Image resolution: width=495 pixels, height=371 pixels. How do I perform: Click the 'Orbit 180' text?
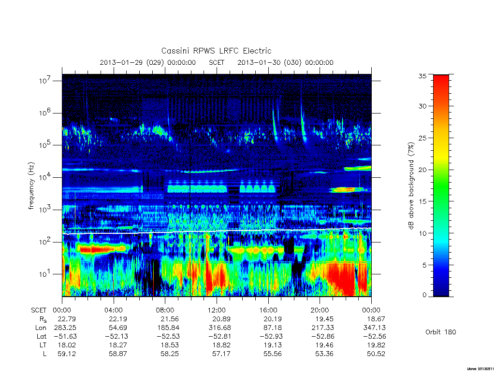click(441, 332)
